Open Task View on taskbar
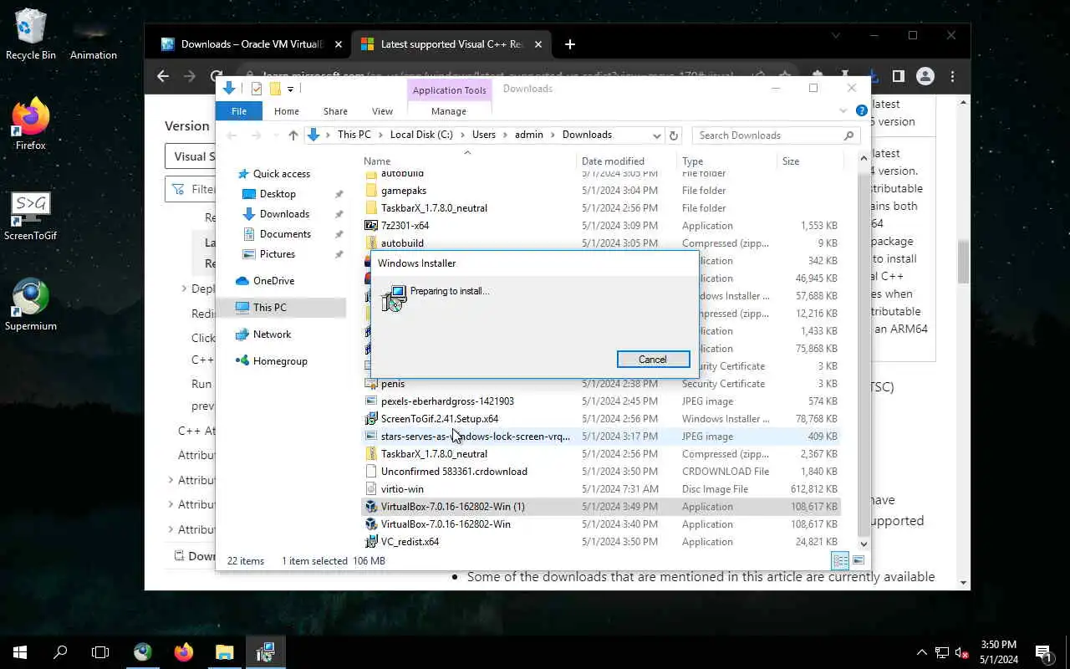 pos(100,651)
